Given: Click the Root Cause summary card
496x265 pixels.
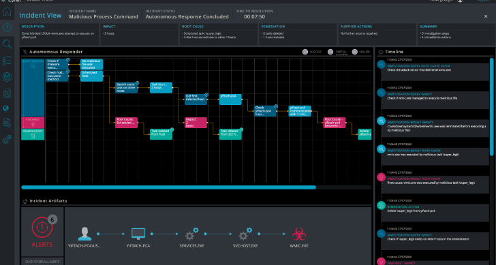Looking at the screenshot, I should tap(219, 35).
